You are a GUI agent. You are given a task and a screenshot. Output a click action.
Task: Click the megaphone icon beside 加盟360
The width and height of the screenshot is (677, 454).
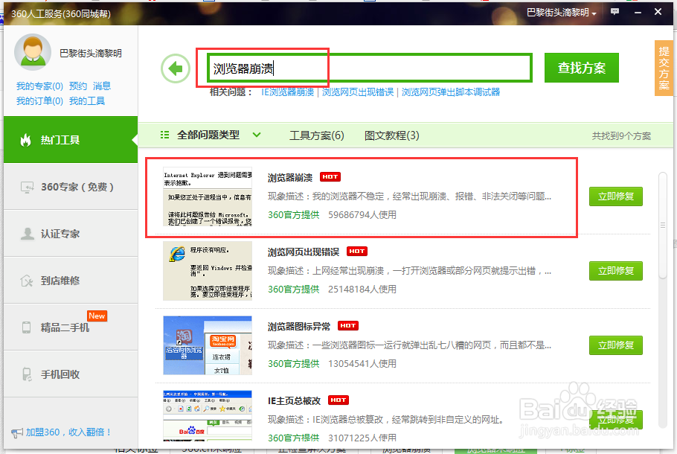click(17, 432)
